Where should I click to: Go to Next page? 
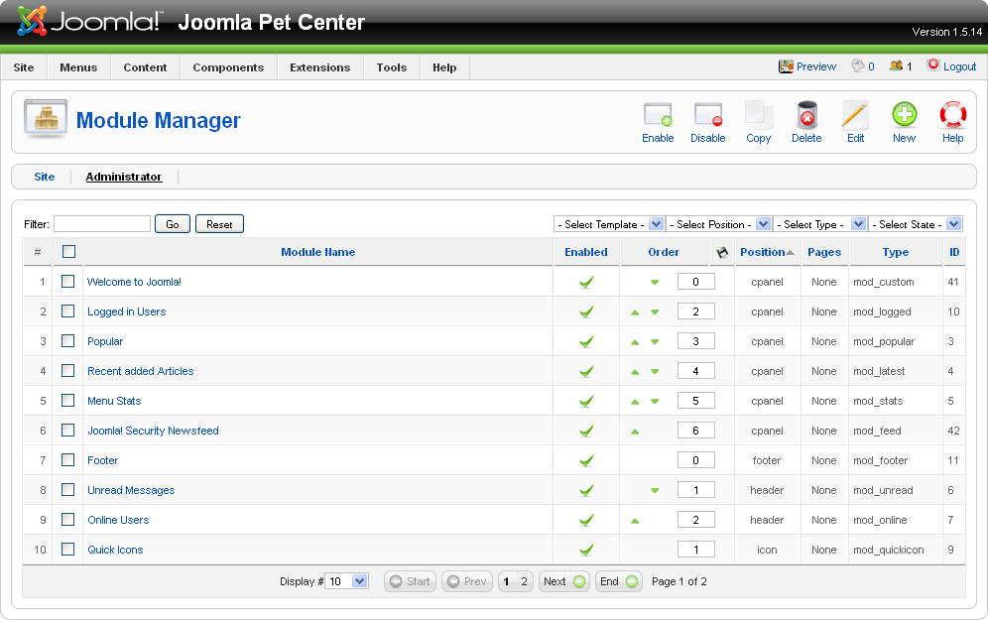click(x=564, y=581)
